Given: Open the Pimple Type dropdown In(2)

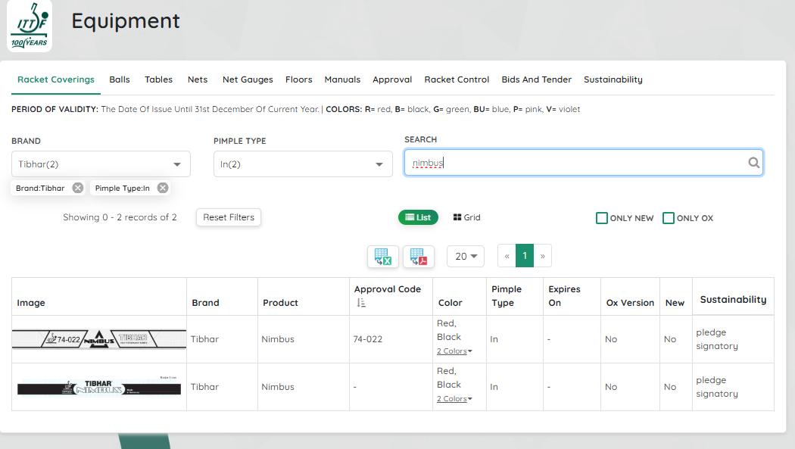Looking at the screenshot, I should [x=303, y=164].
